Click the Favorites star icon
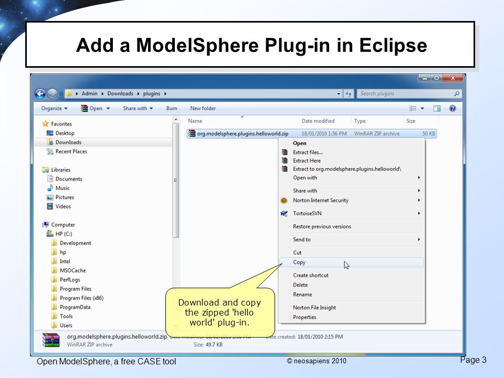Screen dimensions: 504x378 45,124
